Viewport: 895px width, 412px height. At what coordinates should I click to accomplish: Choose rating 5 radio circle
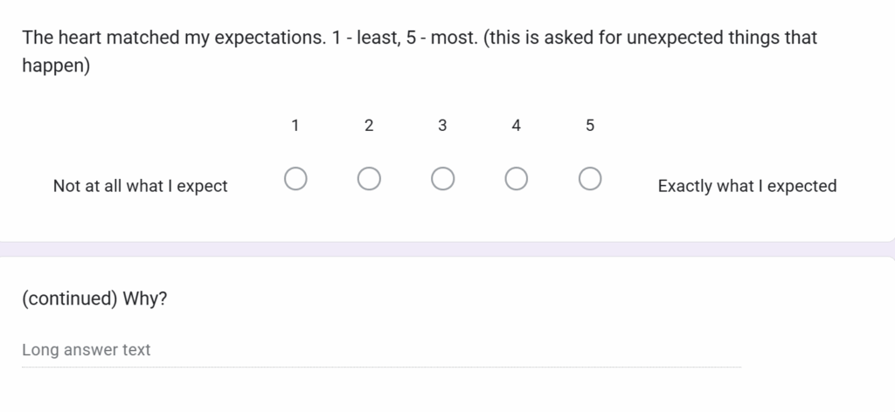(x=590, y=180)
